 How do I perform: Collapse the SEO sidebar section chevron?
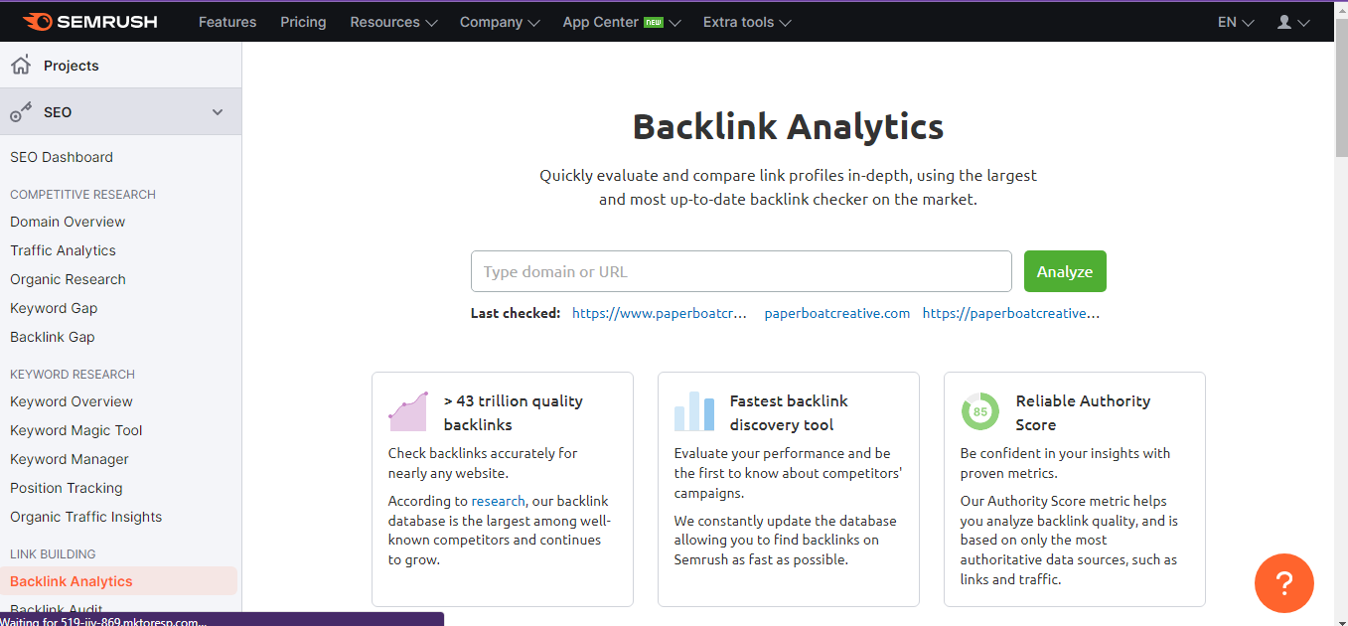point(218,112)
